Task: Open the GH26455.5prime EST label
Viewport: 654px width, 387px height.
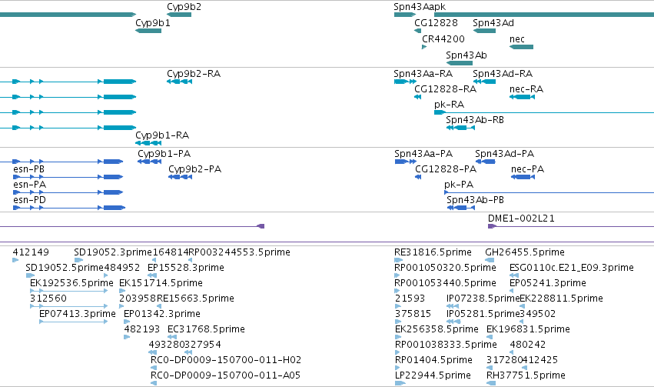Action: (x=525, y=252)
